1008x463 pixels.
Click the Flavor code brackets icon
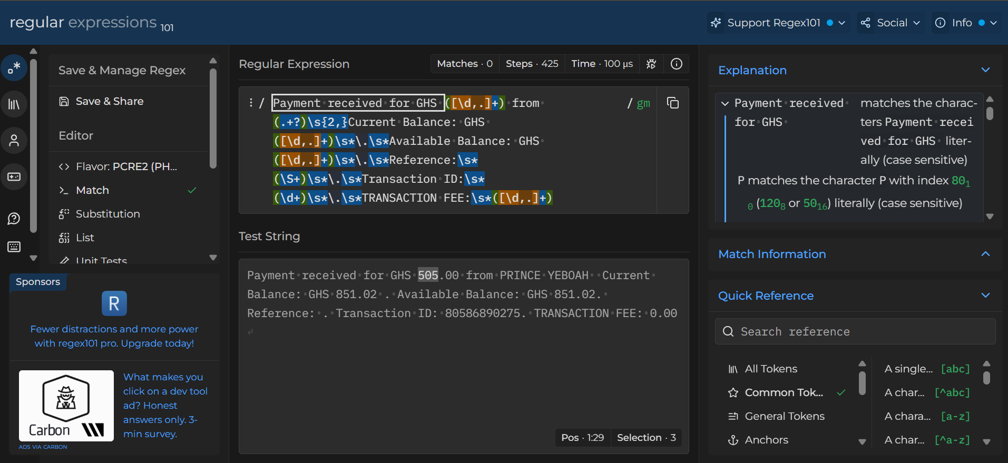click(x=64, y=166)
